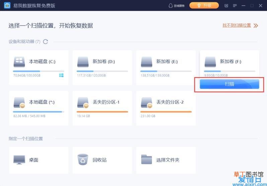
Task: Choose the 回收站 recycle bin icon
Action: (83, 160)
